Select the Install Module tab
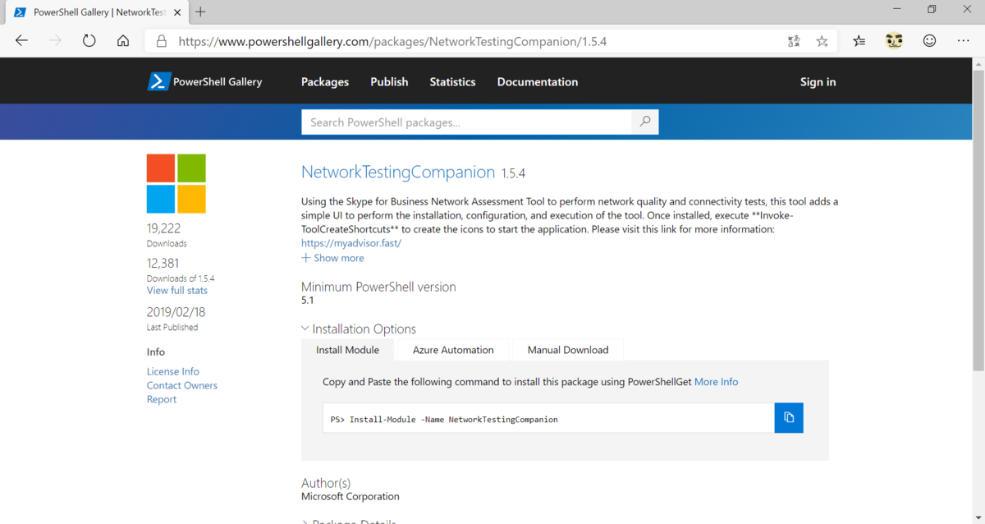Viewport: 985px width, 524px height. point(348,350)
